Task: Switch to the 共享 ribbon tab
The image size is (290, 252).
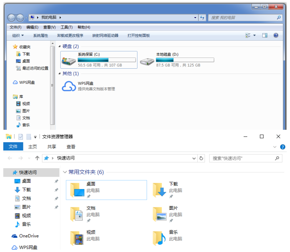Action: click(52, 147)
